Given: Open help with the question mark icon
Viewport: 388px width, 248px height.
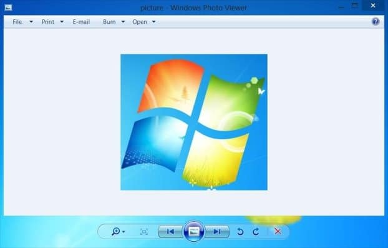Looking at the screenshot, I should (x=376, y=22).
